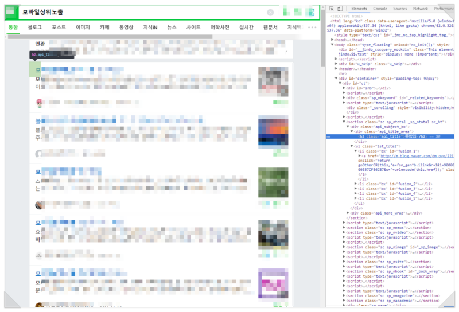The image size is (459, 312).
Task: Expand the div id snb node
Action: 344,88
